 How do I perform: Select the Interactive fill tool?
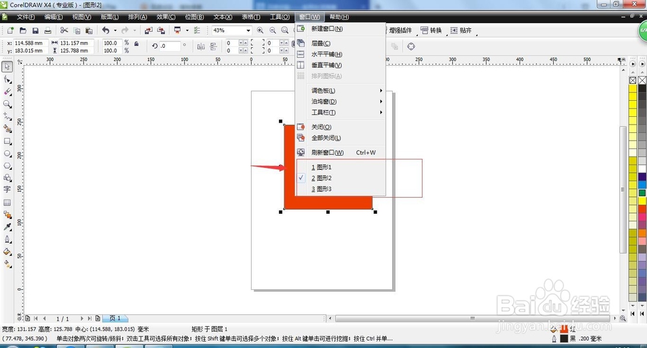pos(7,264)
